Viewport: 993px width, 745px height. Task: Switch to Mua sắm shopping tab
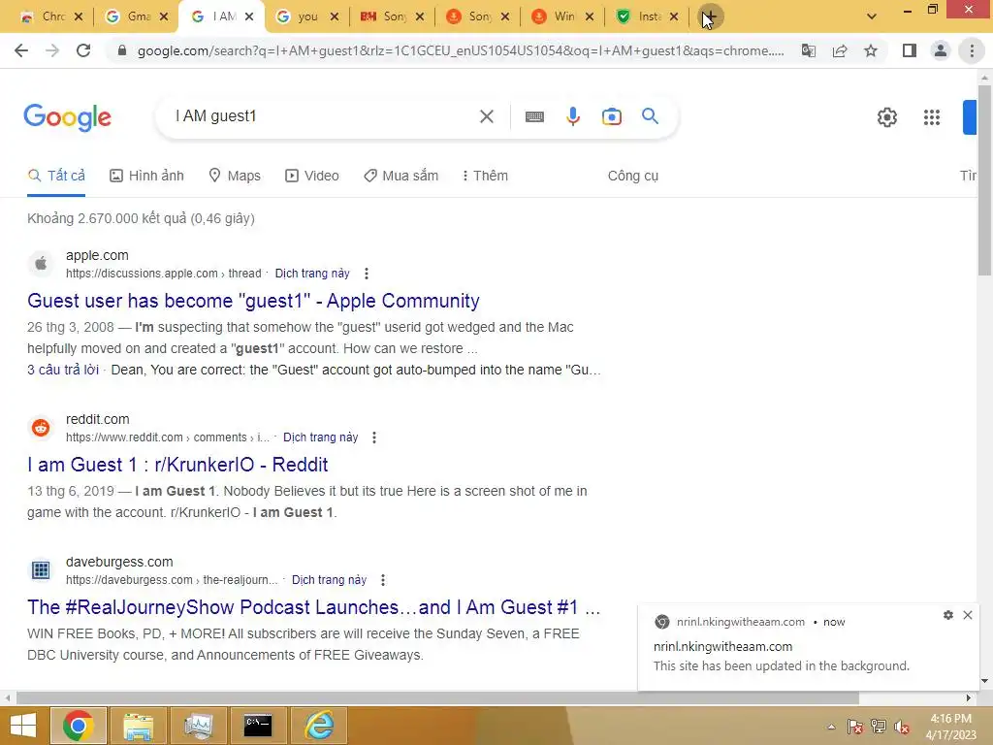coord(400,177)
